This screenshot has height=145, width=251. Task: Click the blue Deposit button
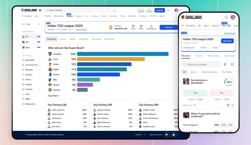(159, 11)
